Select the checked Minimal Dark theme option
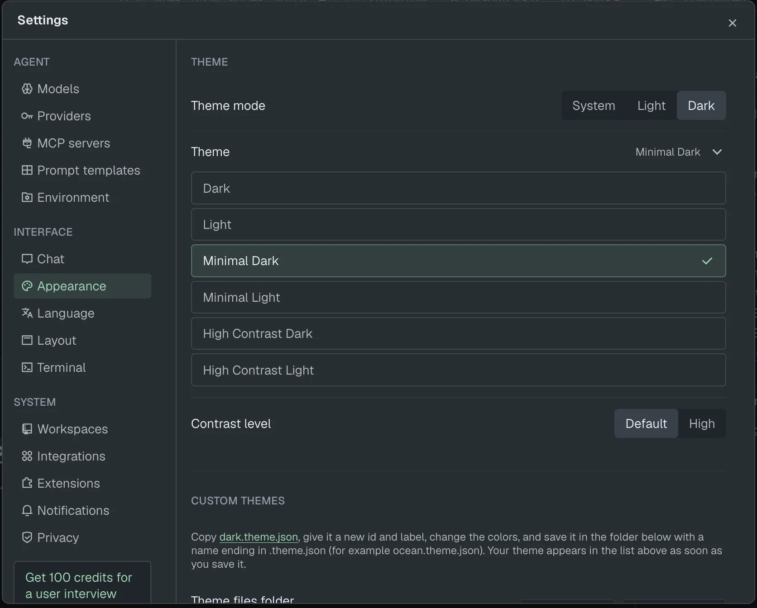Screen dimensions: 757x608 point(458,261)
